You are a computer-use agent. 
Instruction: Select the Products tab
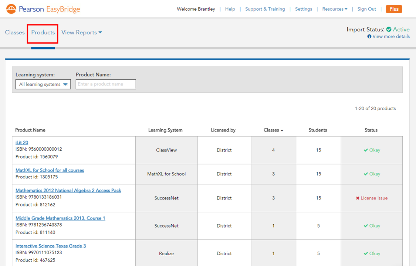click(x=43, y=33)
